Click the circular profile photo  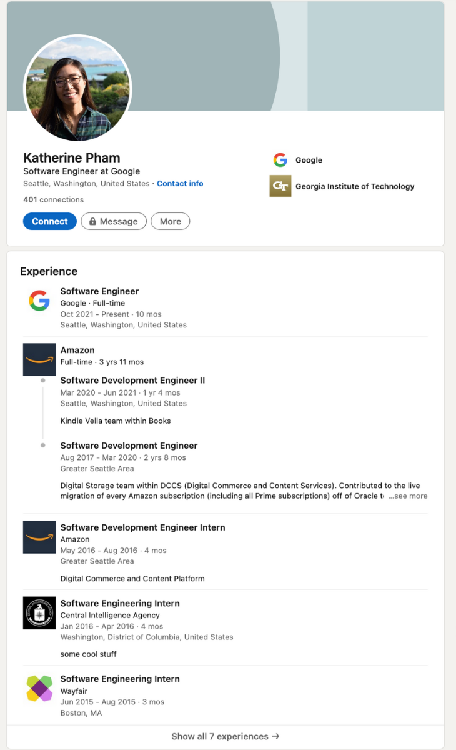tap(77, 88)
